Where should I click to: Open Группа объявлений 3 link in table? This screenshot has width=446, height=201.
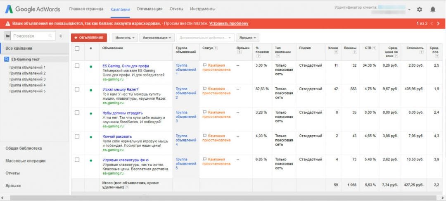186,117
